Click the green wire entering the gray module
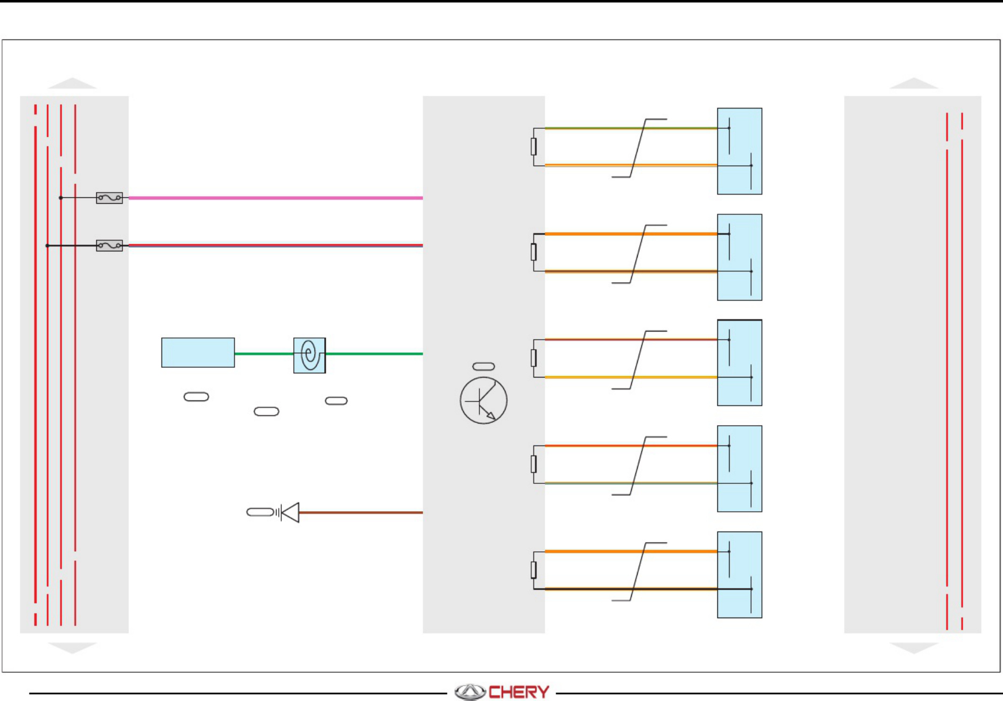Screen dimensions: 1003x701 374,354
